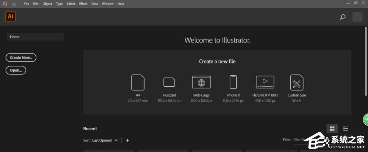Screen dimensions: 368x152
Task: Choose the Web-Large preset icon
Action: pos(201,82)
